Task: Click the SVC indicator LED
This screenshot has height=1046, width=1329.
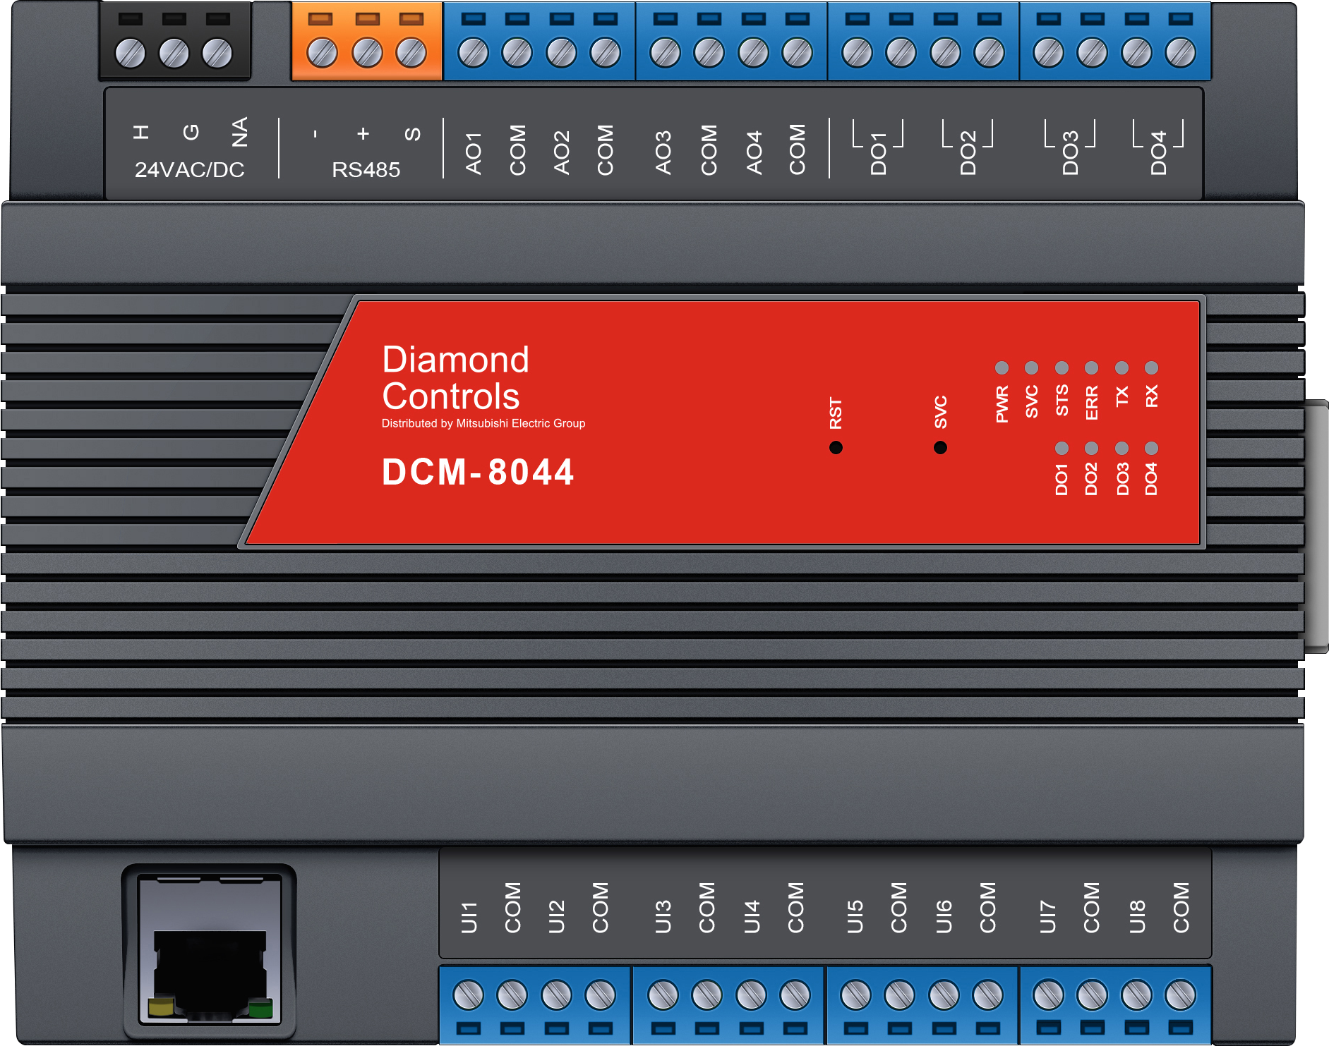Action: [1031, 367]
